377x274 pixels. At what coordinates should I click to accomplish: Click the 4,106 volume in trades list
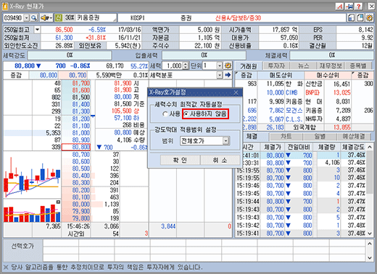point(332,163)
